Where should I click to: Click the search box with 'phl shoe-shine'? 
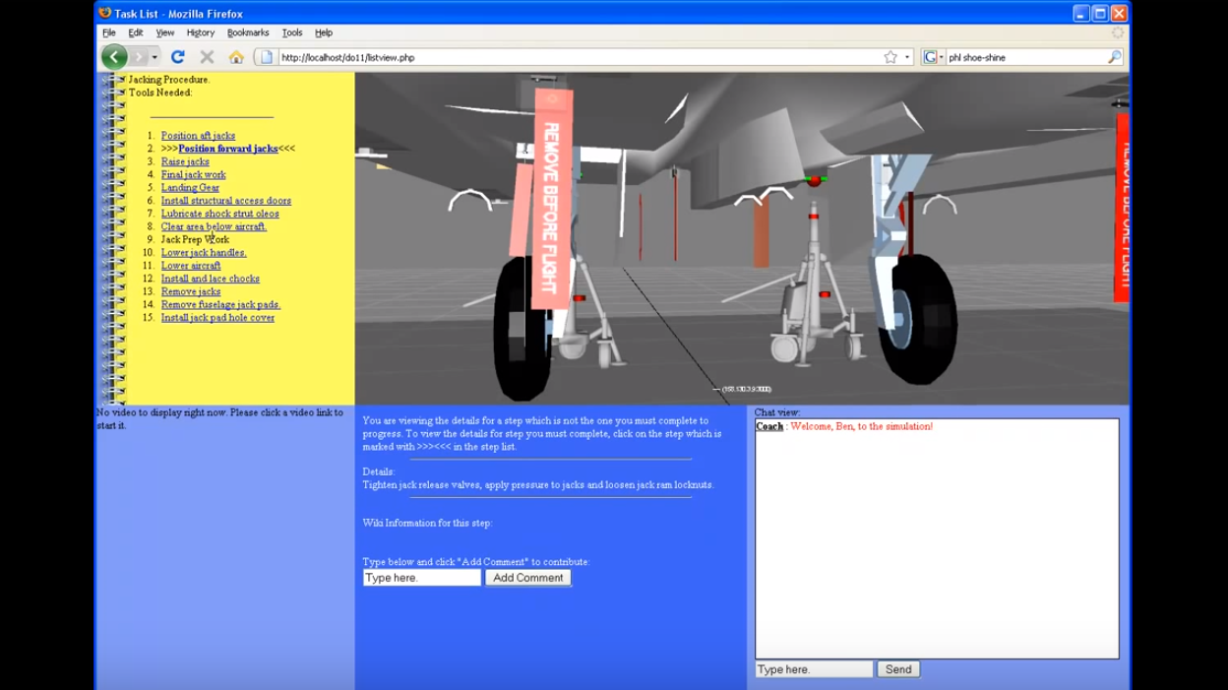click(x=1024, y=57)
